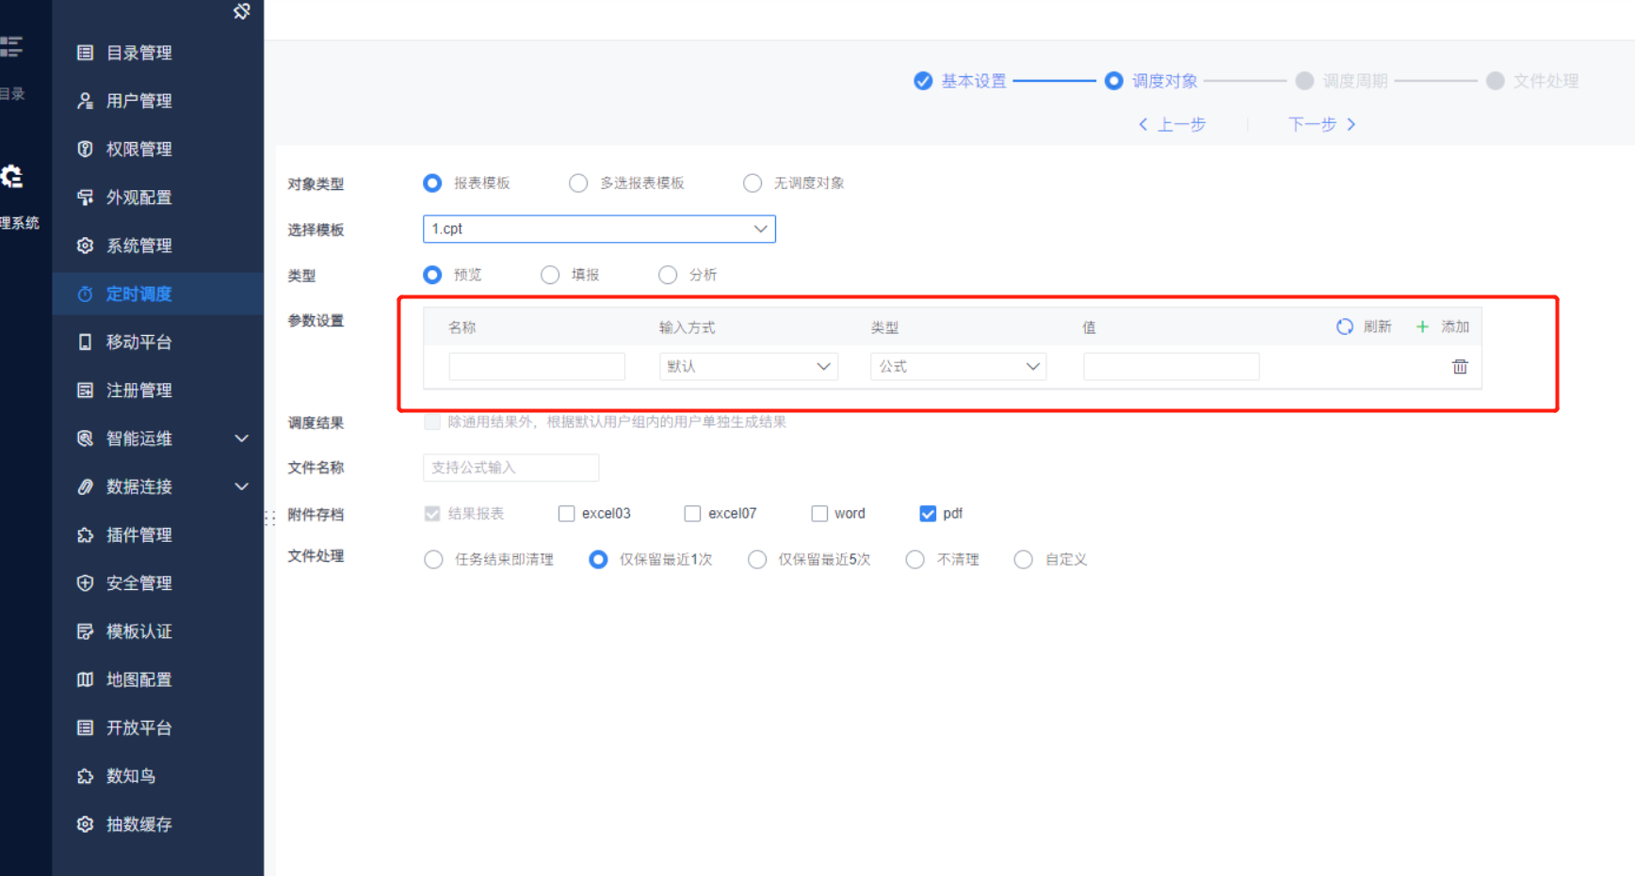Uncheck the pdf attachment checkbox
The width and height of the screenshot is (1635, 876).
[x=928, y=514]
